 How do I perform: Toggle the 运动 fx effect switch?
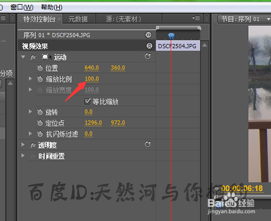33,57
